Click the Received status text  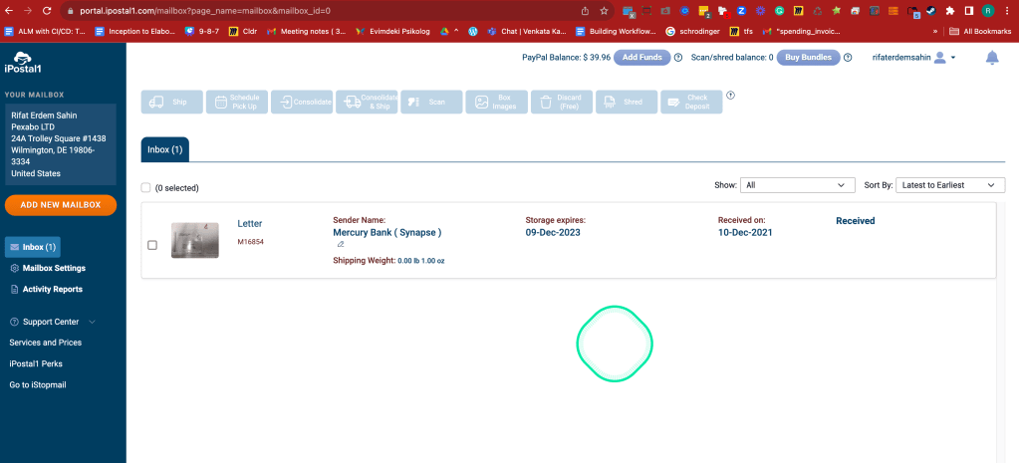(x=856, y=221)
